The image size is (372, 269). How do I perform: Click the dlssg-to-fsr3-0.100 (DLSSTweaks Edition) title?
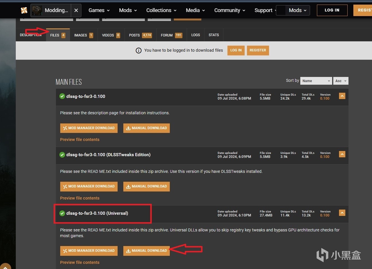click(x=108, y=155)
